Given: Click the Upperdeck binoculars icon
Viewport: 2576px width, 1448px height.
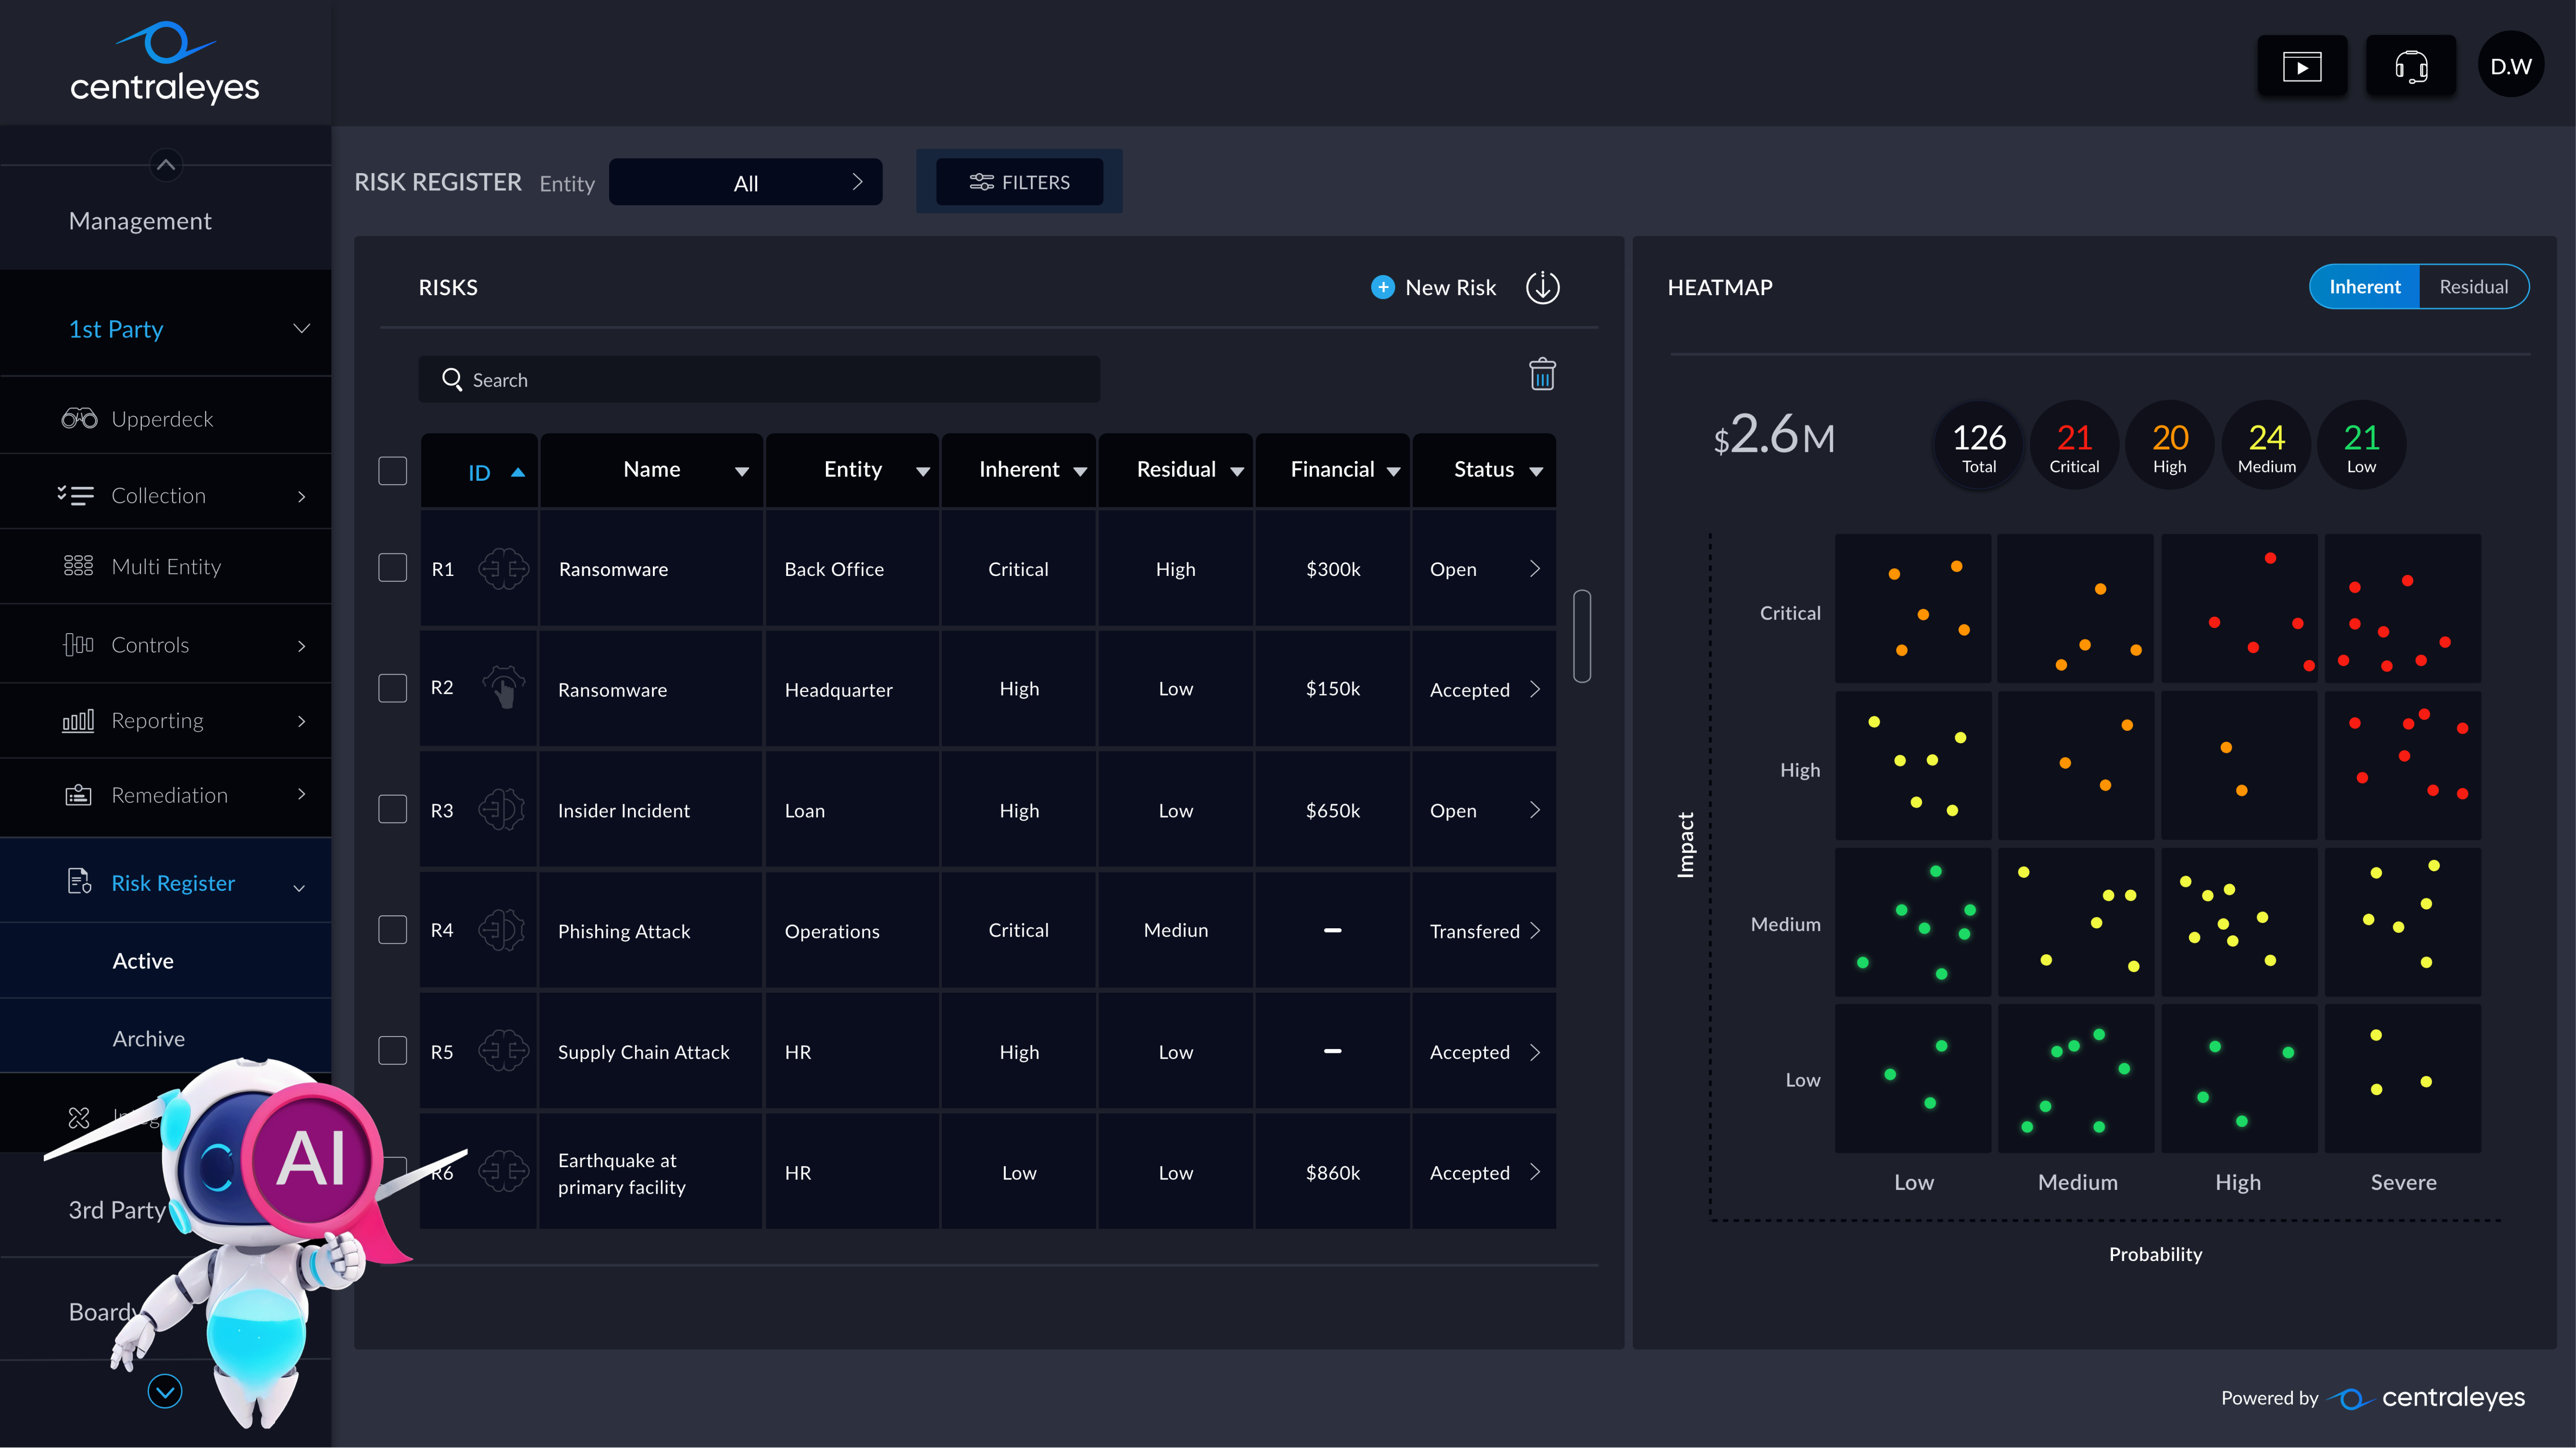Looking at the screenshot, I should click(79, 419).
